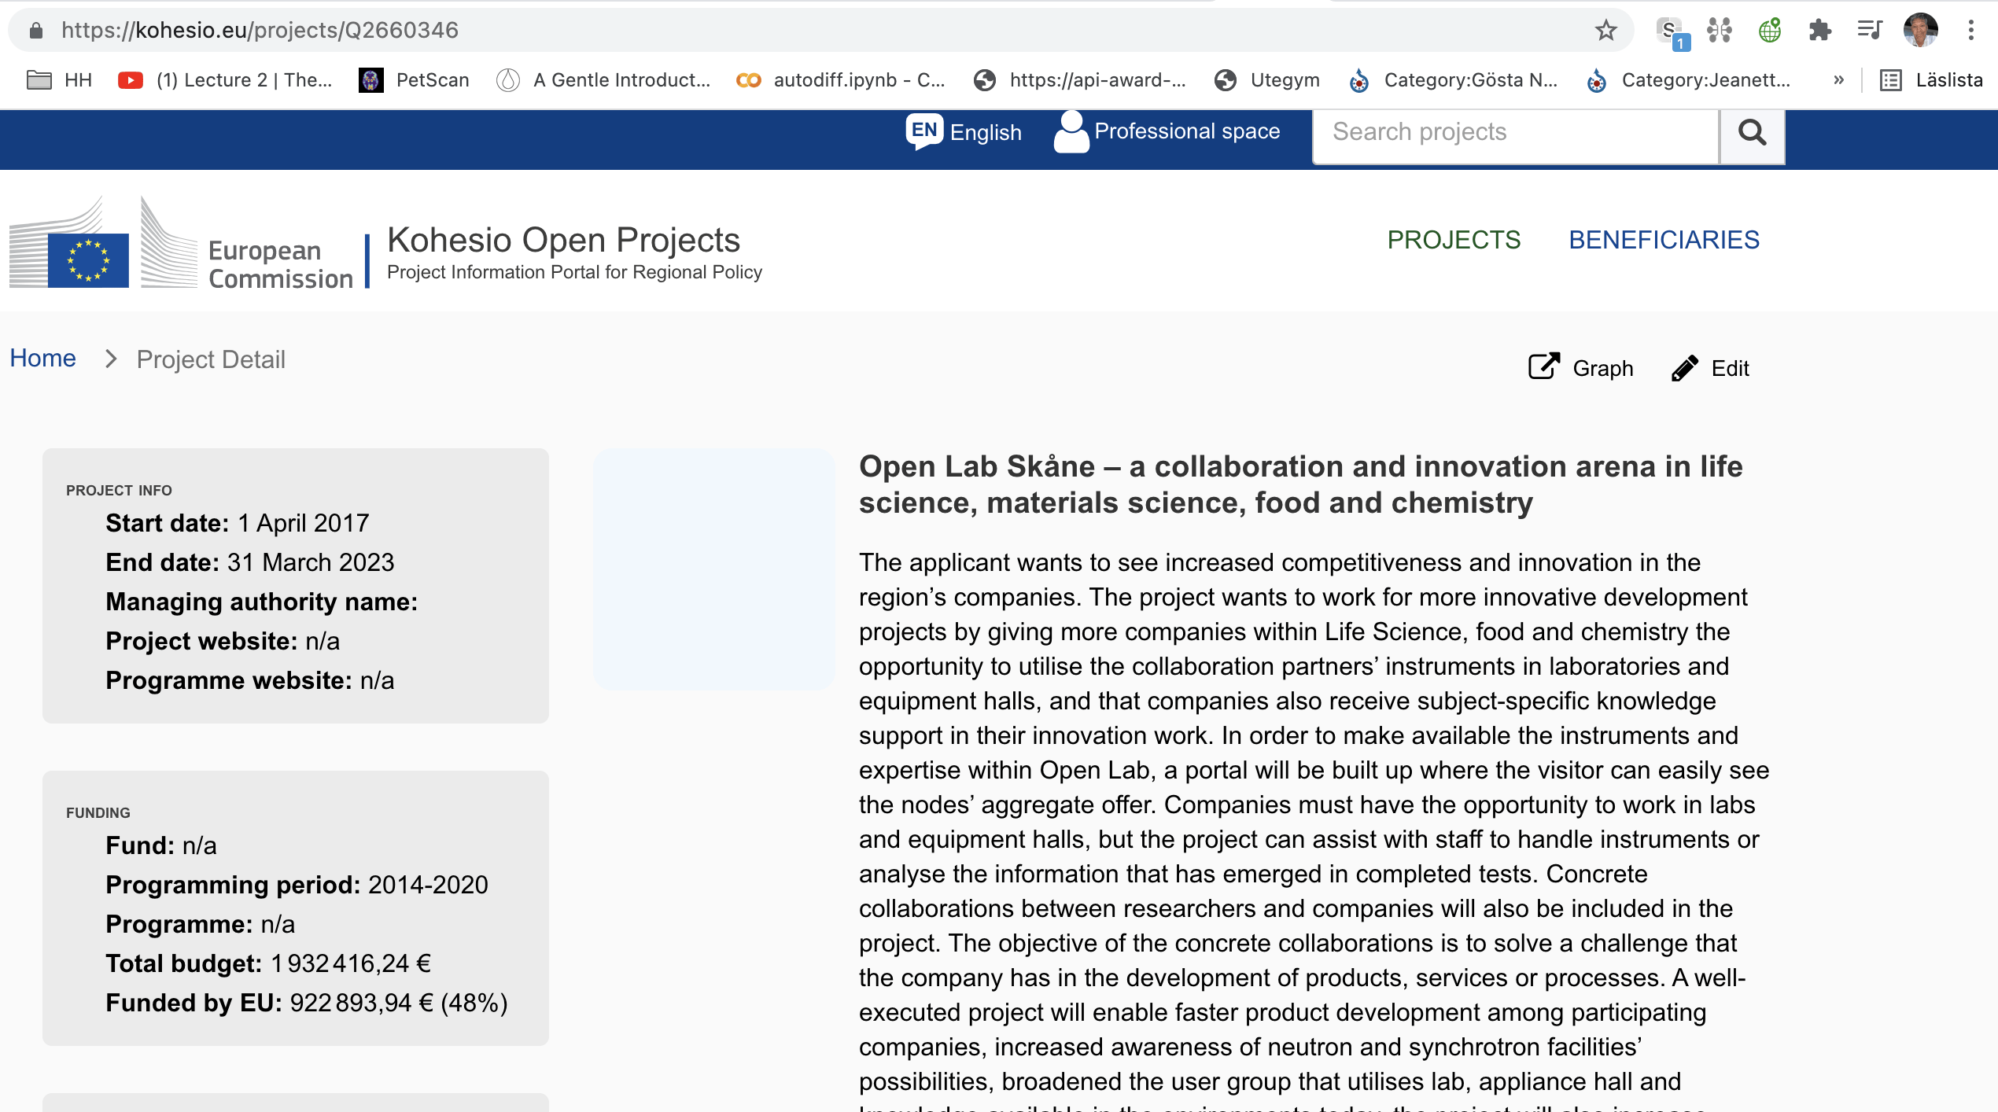Viewport: 1998px width, 1112px height.
Task: Click the Edit pencil icon
Action: click(1684, 368)
